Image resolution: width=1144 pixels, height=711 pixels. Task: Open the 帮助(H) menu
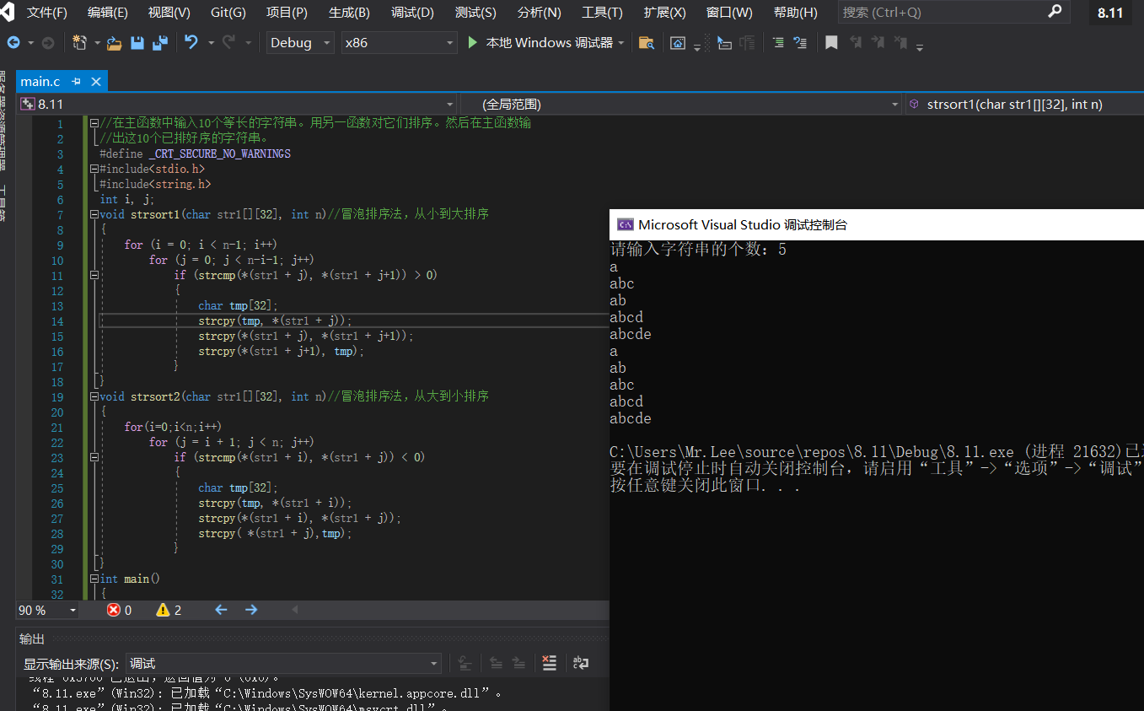795,13
